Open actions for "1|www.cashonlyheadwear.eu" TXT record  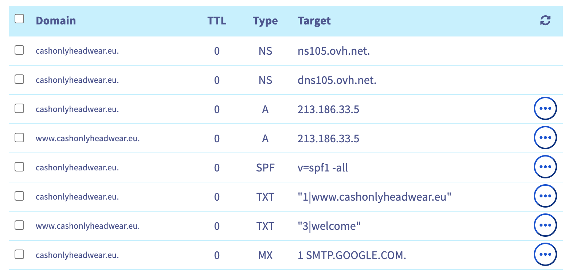545,196
